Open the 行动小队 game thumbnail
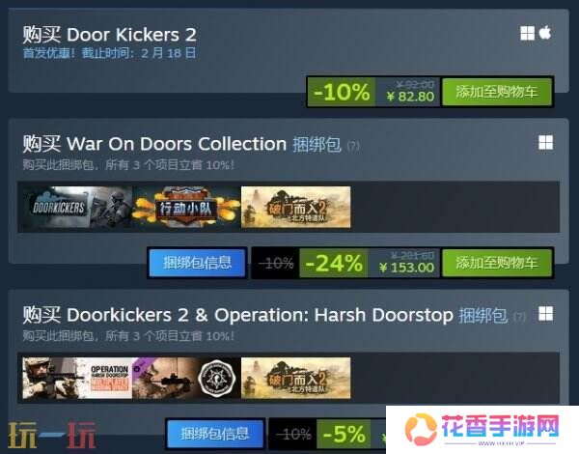579x454 pixels. tap(186, 207)
